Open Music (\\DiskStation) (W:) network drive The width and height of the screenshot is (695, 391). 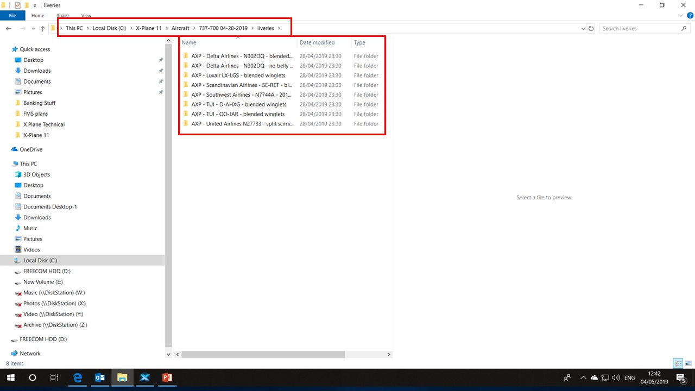tap(54, 293)
